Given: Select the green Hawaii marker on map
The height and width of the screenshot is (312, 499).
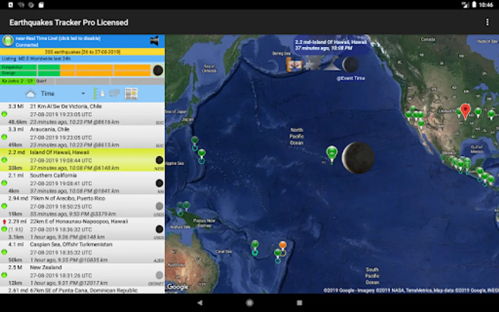Looking at the screenshot, I should pyautogui.click(x=332, y=154).
